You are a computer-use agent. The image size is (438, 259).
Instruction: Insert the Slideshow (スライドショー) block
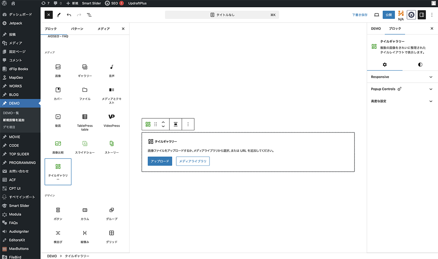[85, 147]
